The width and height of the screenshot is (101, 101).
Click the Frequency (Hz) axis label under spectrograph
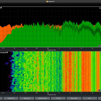click(52, 94)
